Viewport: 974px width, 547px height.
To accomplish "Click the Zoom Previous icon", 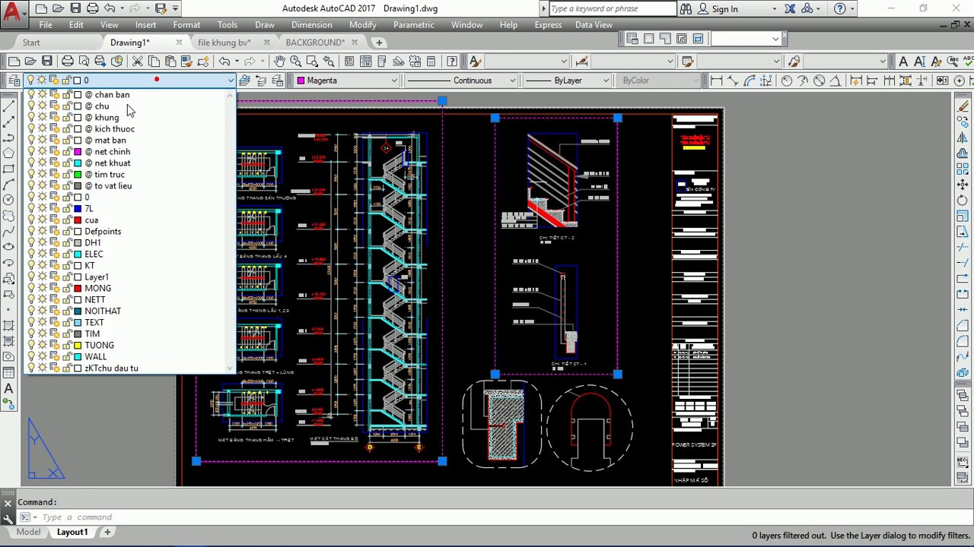I will coord(329,61).
